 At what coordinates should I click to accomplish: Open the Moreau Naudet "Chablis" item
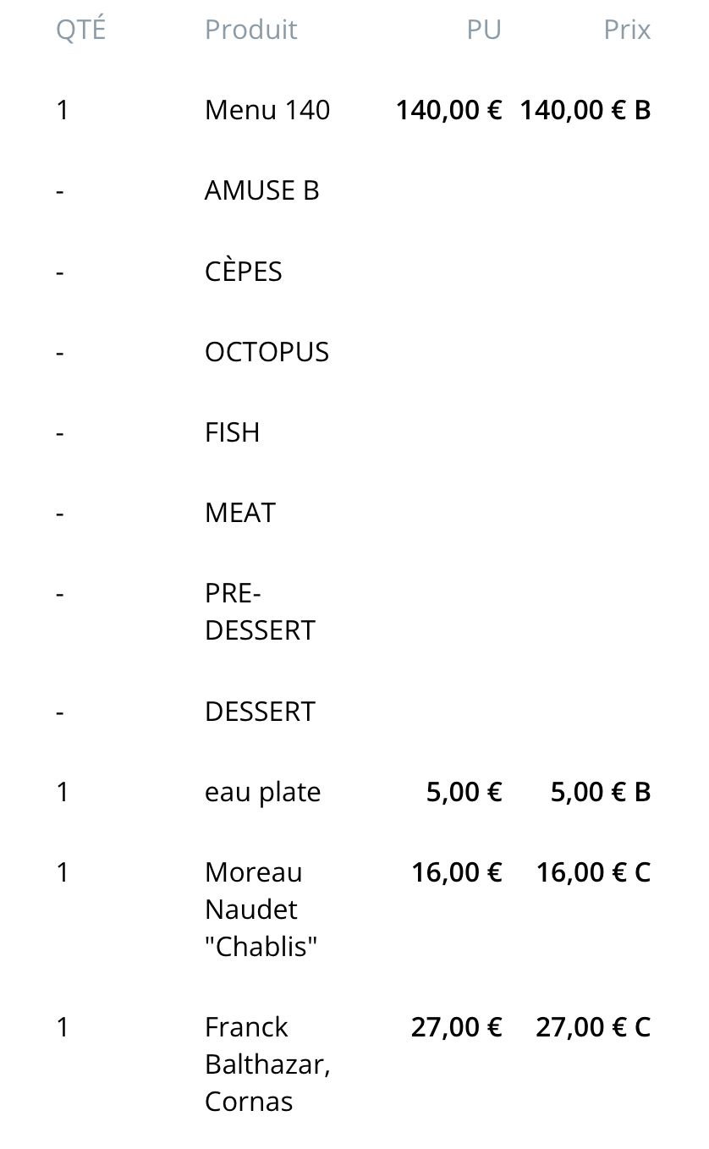pos(261,909)
